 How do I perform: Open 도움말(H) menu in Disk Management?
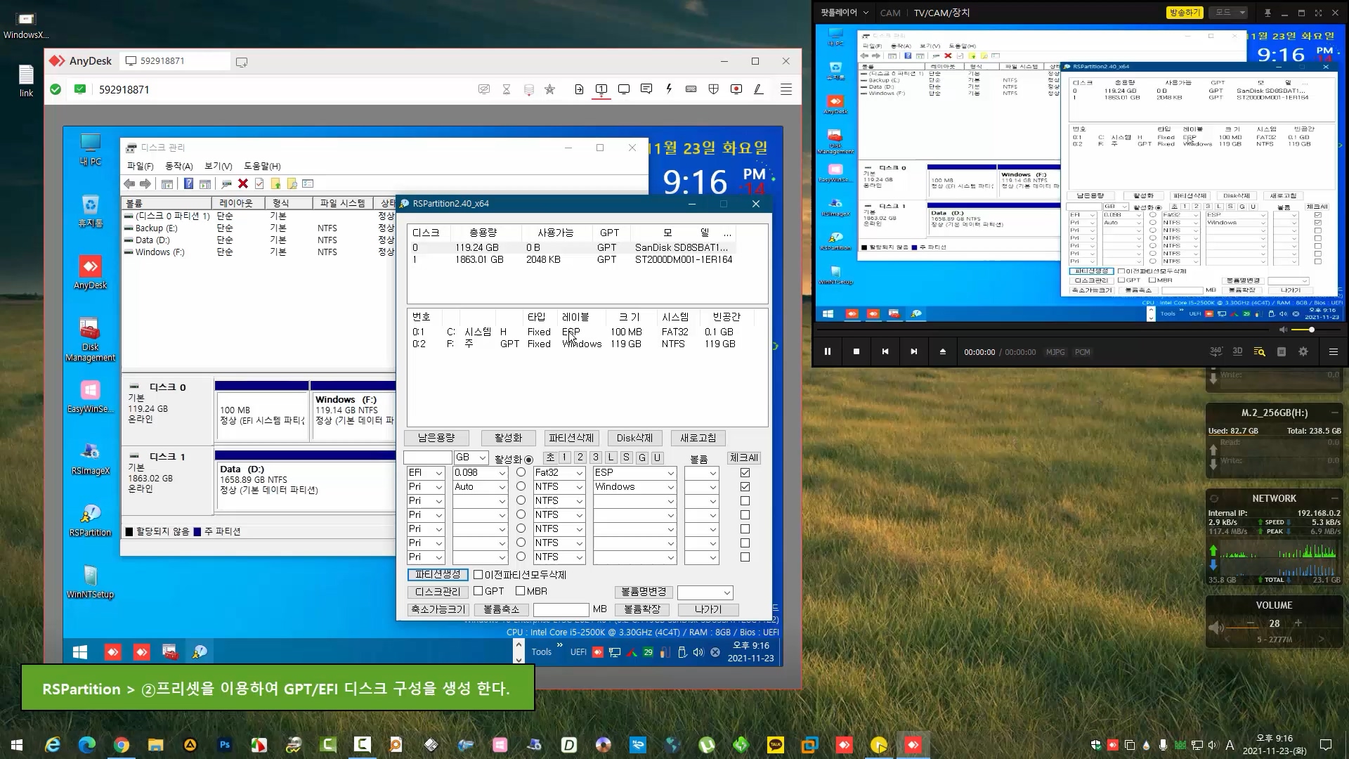[x=262, y=166]
